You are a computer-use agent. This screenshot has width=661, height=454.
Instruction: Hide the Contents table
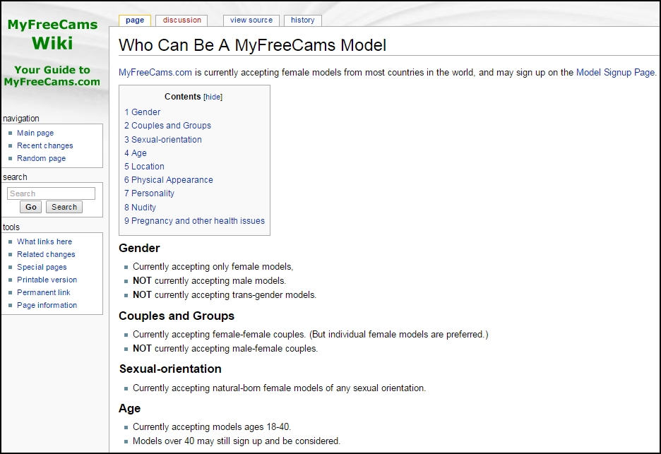[213, 97]
